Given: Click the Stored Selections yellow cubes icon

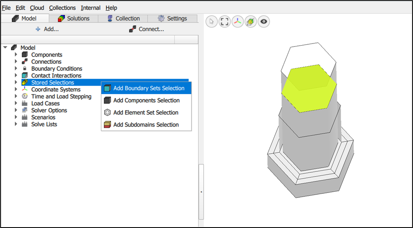Looking at the screenshot, I should (25, 82).
